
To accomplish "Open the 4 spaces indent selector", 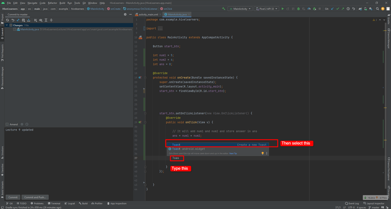I will point(361,207).
